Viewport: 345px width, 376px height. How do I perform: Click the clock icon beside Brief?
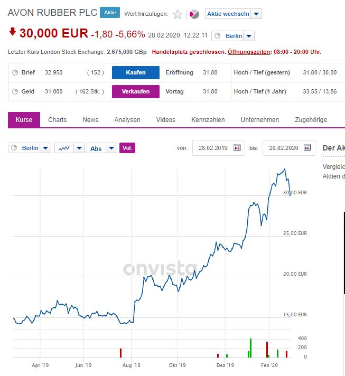15,72
